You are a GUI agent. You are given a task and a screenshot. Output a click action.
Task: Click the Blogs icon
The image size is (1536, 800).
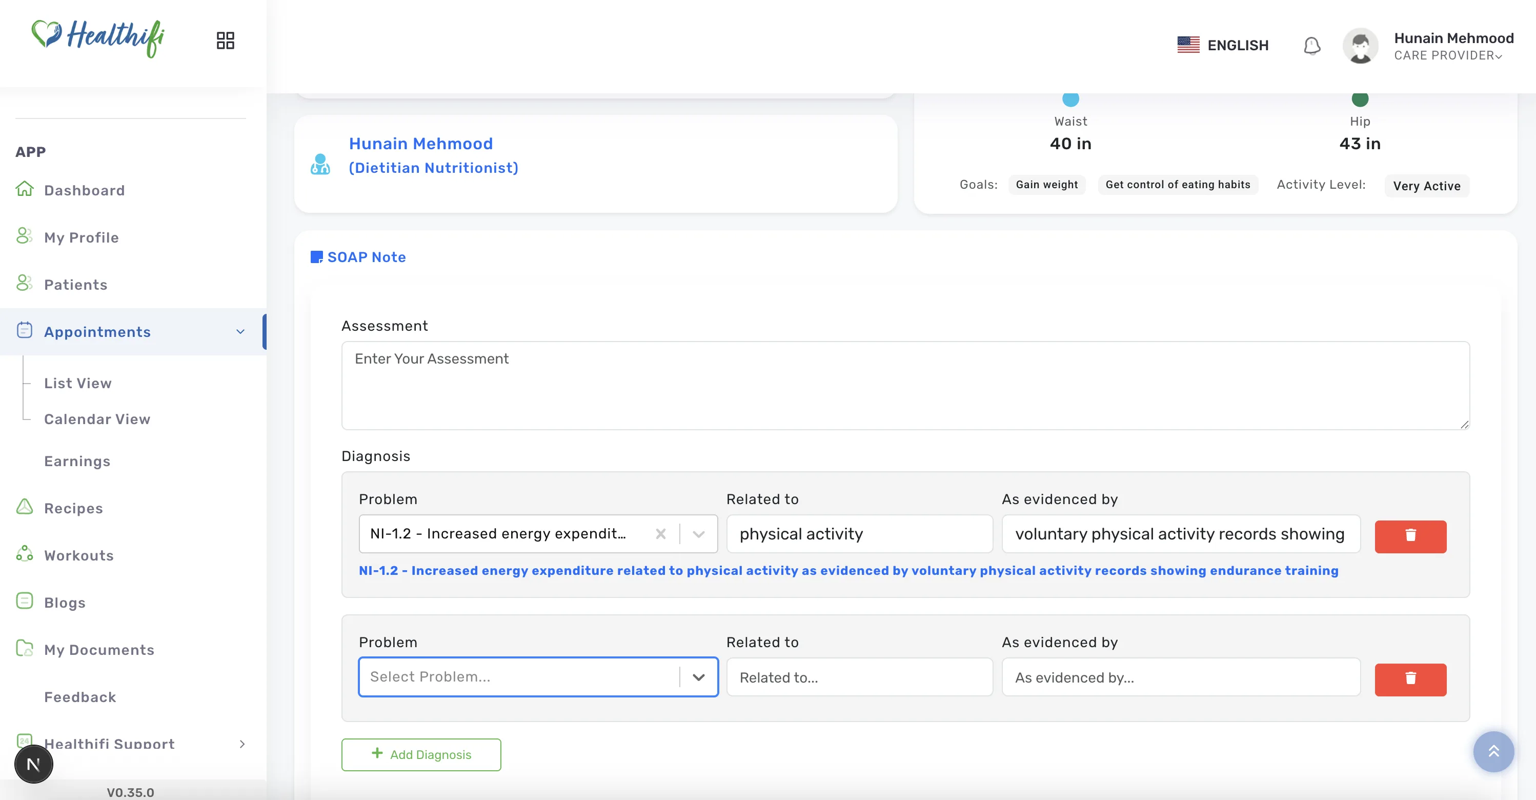click(25, 601)
